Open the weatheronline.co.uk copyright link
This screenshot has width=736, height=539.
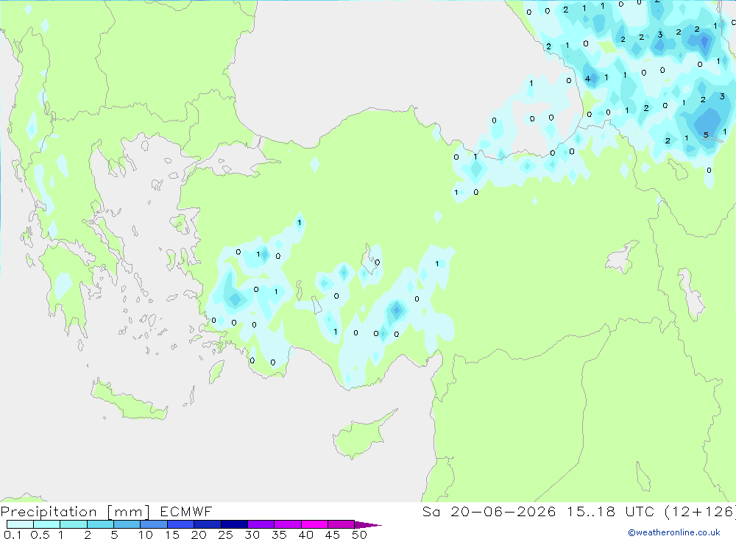click(x=674, y=532)
